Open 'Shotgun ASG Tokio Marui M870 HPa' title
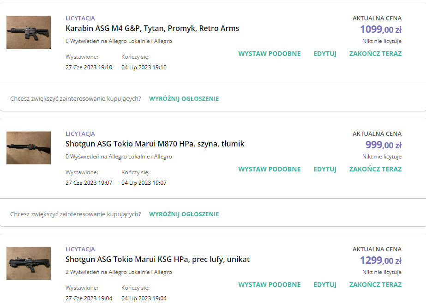 coord(155,144)
